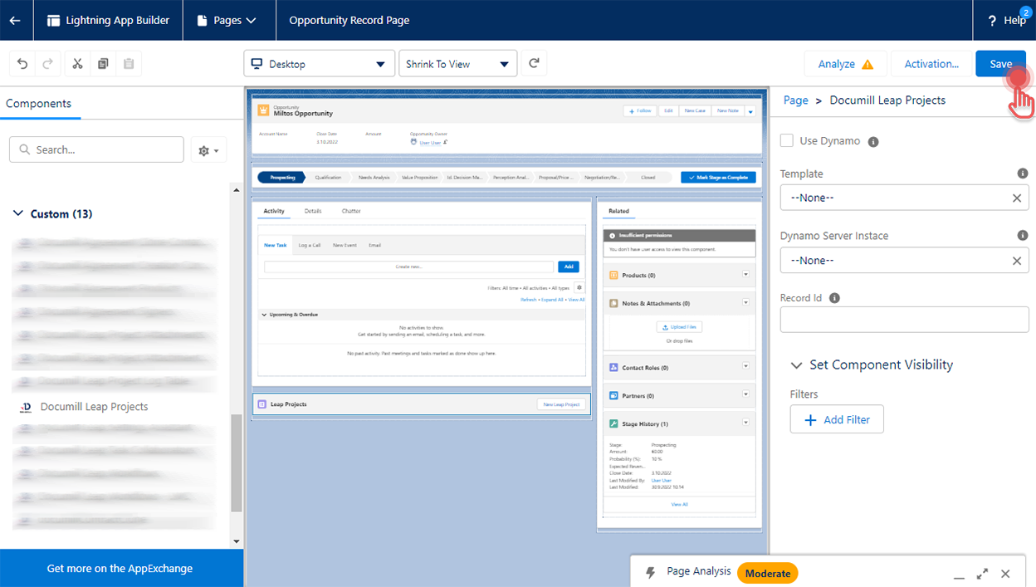Enable the Use Dynamo checkbox
Image resolution: width=1036 pixels, height=587 pixels.
[x=786, y=140]
